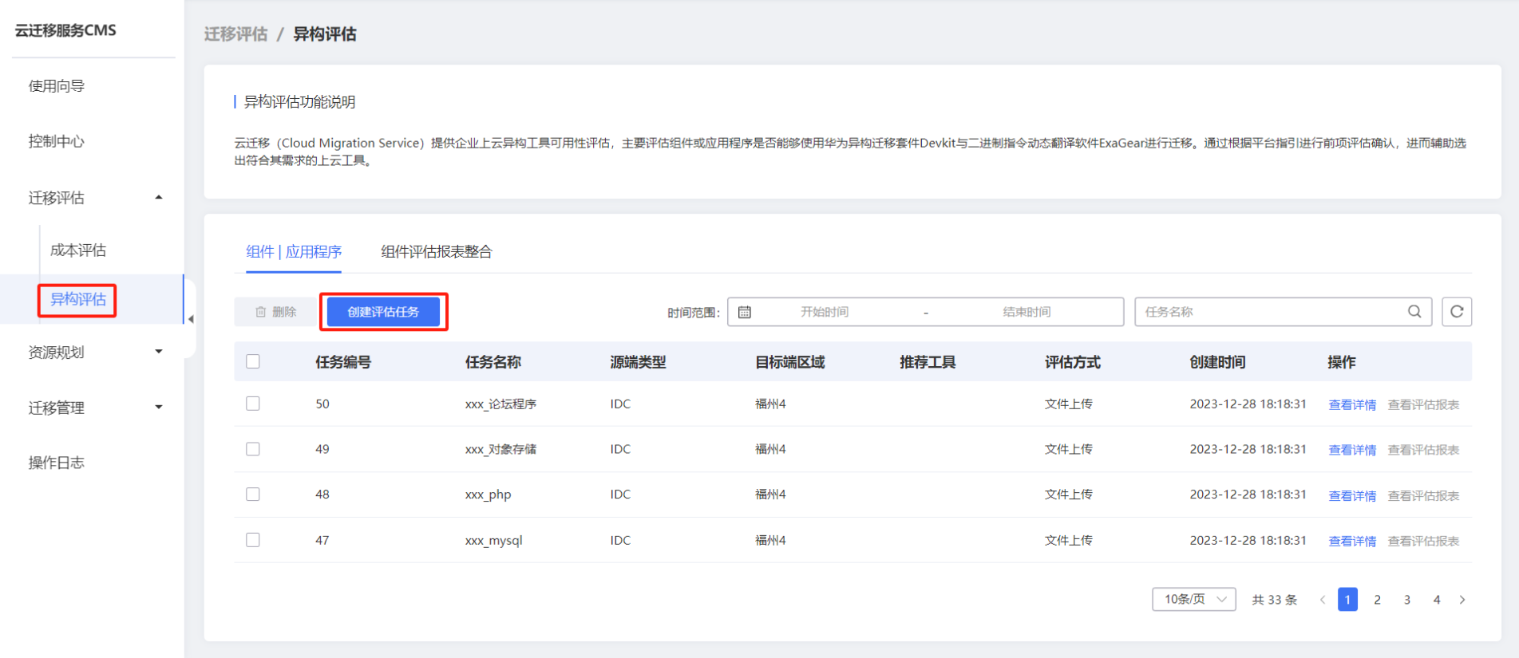Screen dimensions: 1519x658
Task: Open 查看评估报表 for task 50
Action: [1423, 404]
